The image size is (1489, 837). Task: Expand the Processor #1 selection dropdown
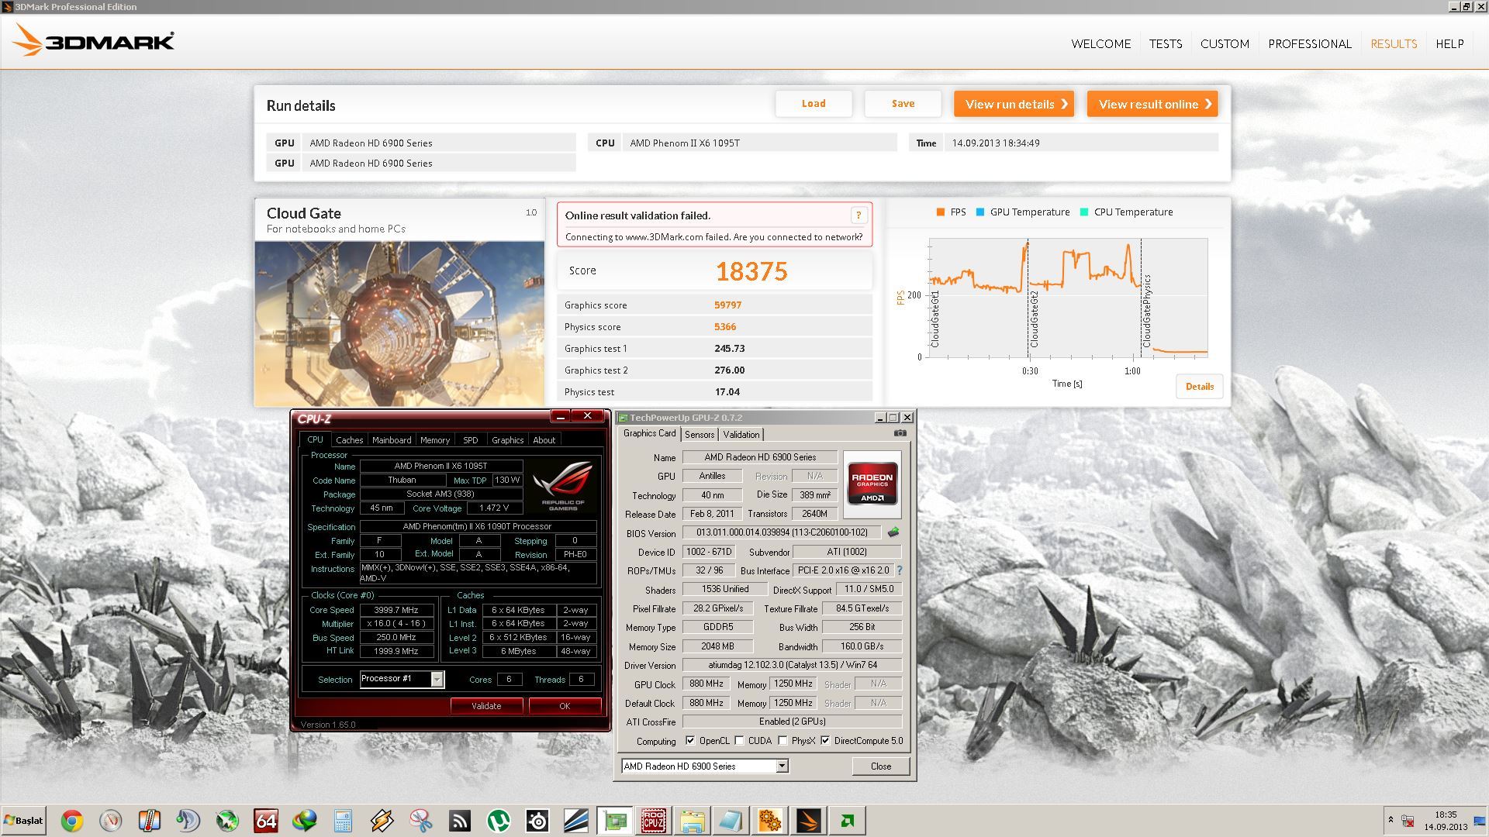coord(437,680)
